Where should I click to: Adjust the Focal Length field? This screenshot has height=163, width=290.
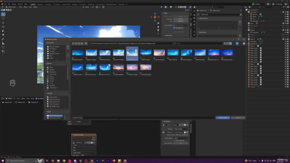[x=181, y=16]
